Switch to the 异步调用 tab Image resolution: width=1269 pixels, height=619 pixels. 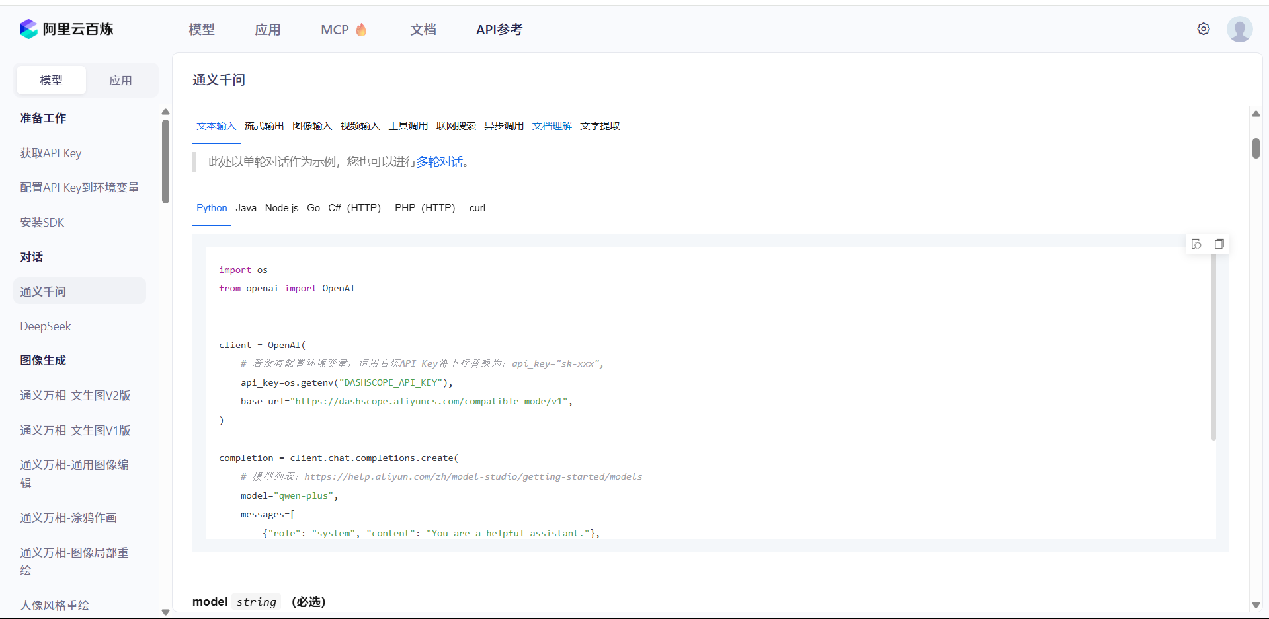[x=504, y=126]
